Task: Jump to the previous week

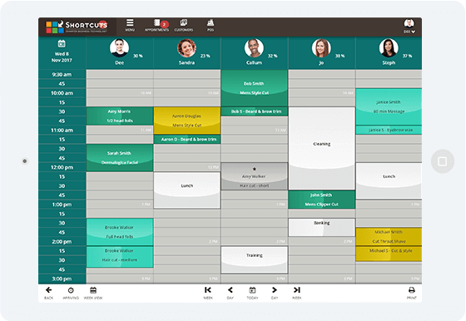Action: [208, 293]
